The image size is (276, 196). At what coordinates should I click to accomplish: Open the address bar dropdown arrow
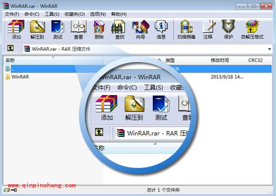(270, 49)
